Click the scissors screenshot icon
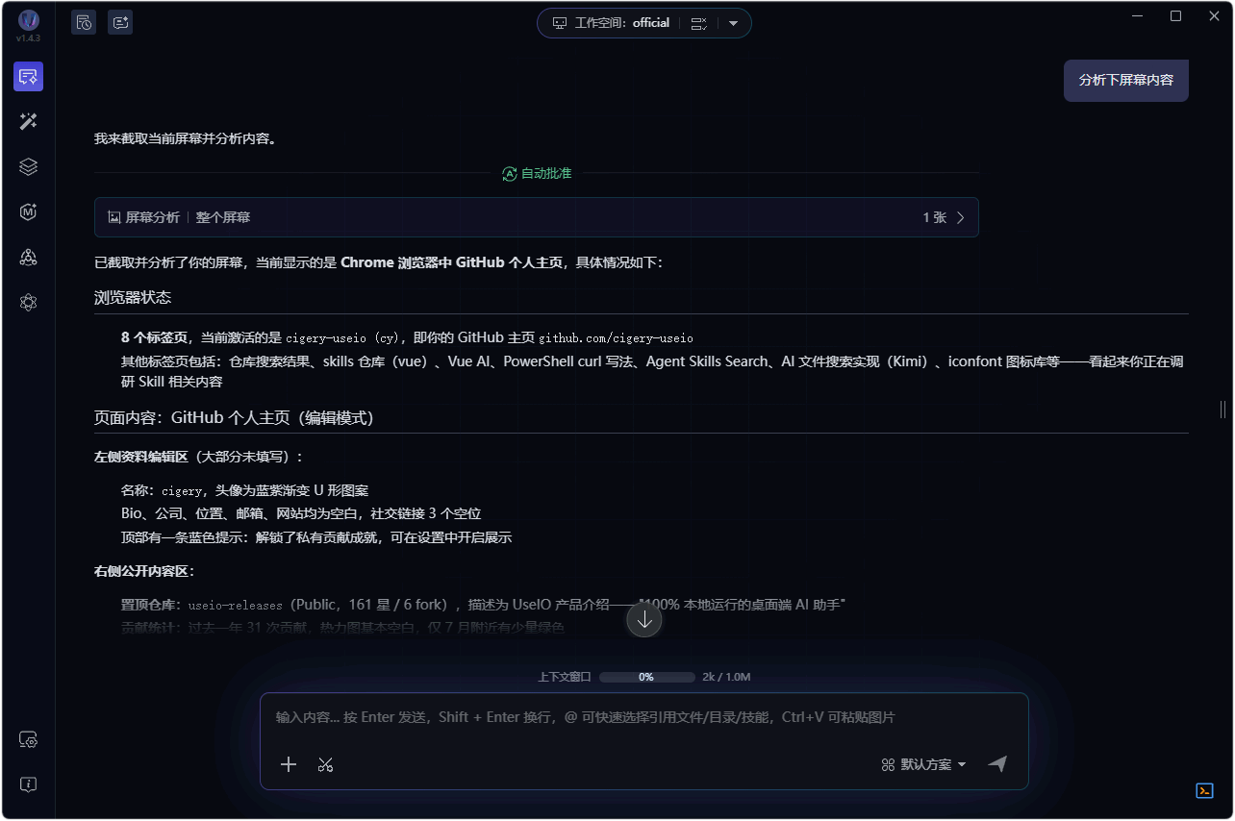 [325, 764]
